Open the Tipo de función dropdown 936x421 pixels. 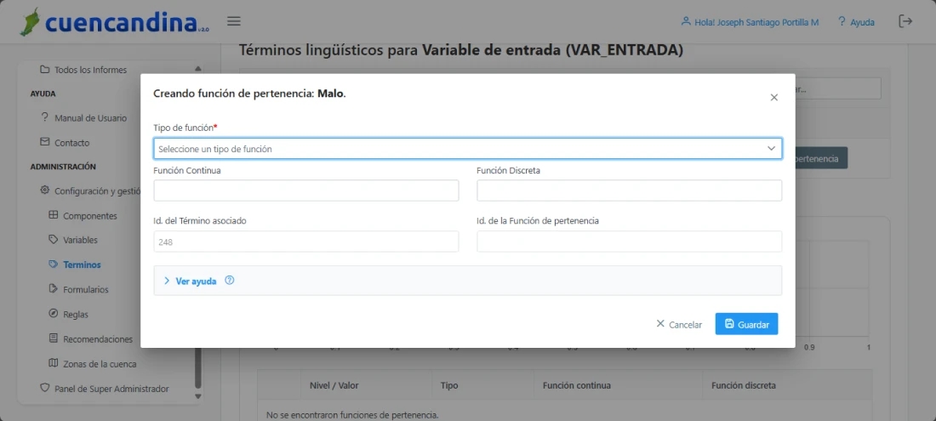pyautogui.click(x=467, y=149)
